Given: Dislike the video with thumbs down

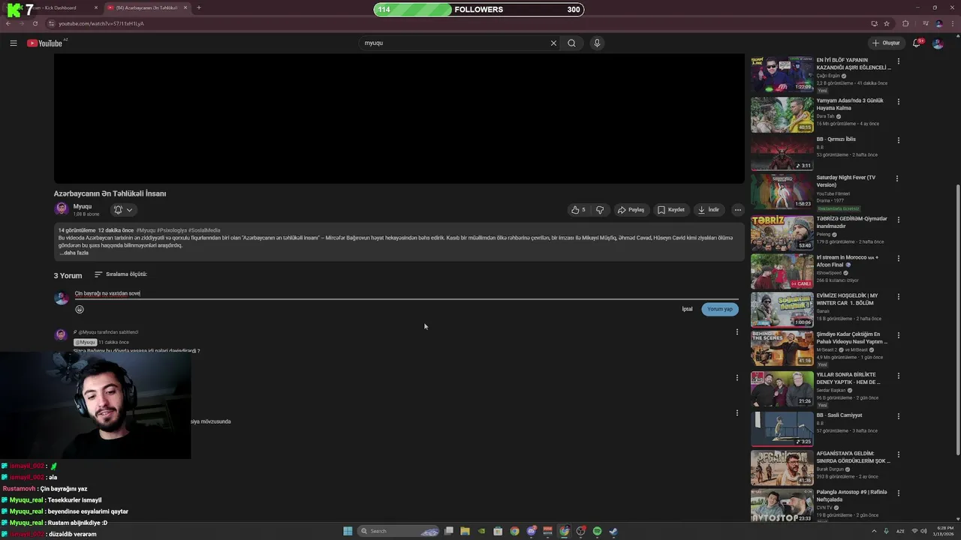Looking at the screenshot, I should (600, 210).
